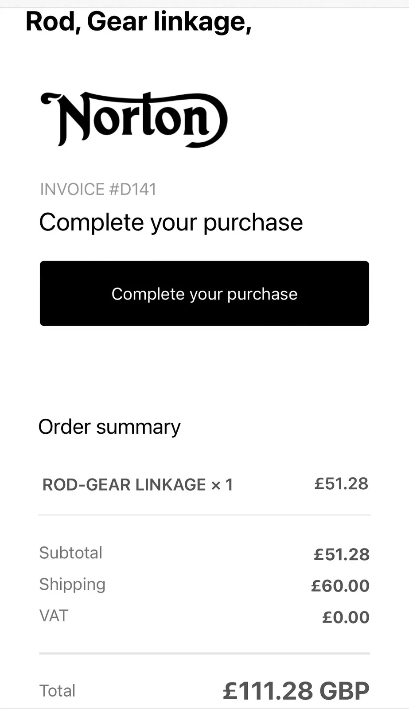Select the £111.28 total amount
Screen dimensions: 409x709
point(269,690)
